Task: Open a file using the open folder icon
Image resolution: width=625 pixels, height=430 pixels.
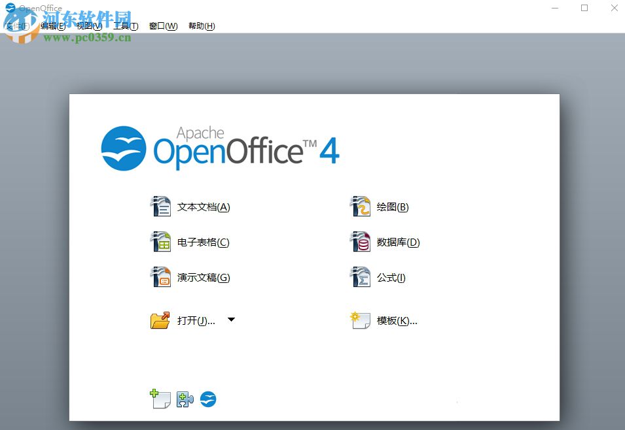Action: pos(160,320)
